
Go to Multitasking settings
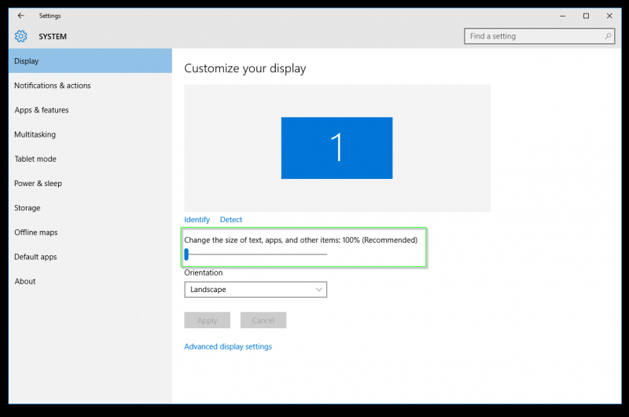(x=90, y=134)
